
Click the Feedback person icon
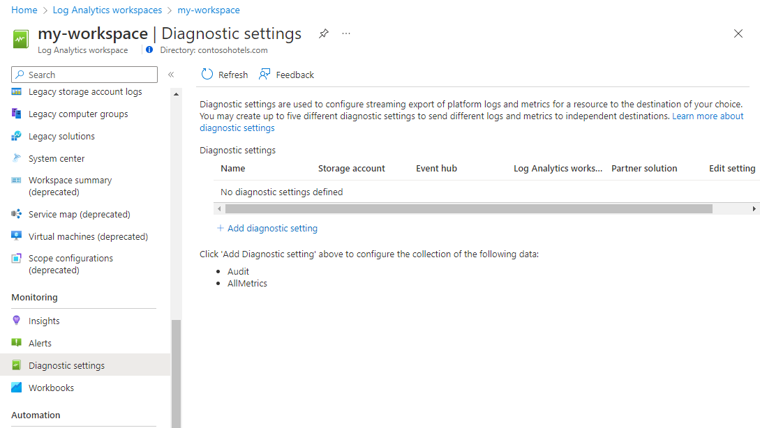coord(264,74)
